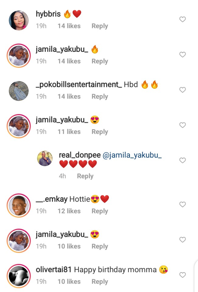Open __.emkay's story avatar

(19, 205)
